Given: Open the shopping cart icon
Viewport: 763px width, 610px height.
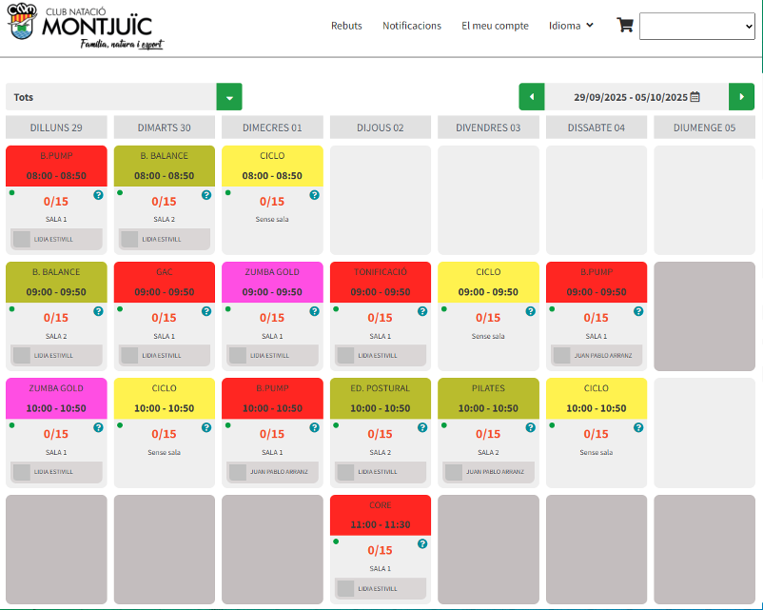Looking at the screenshot, I should point(625,26).
